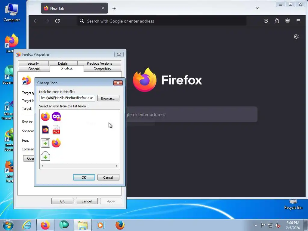Go forward in Firefox browser
The image size is (308, 231).
click(x=47, y=21)
